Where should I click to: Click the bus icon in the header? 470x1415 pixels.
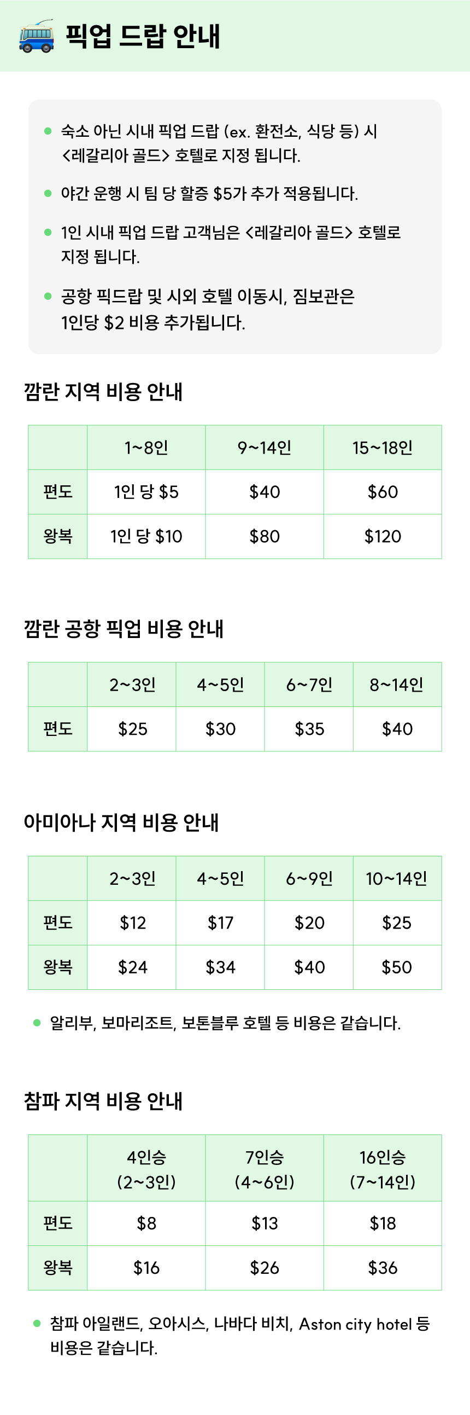coord(36,36)
